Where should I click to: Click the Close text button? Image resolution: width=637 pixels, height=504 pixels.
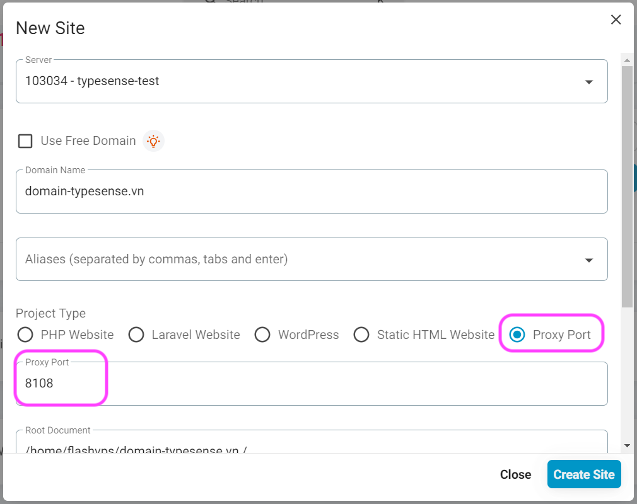515,474
